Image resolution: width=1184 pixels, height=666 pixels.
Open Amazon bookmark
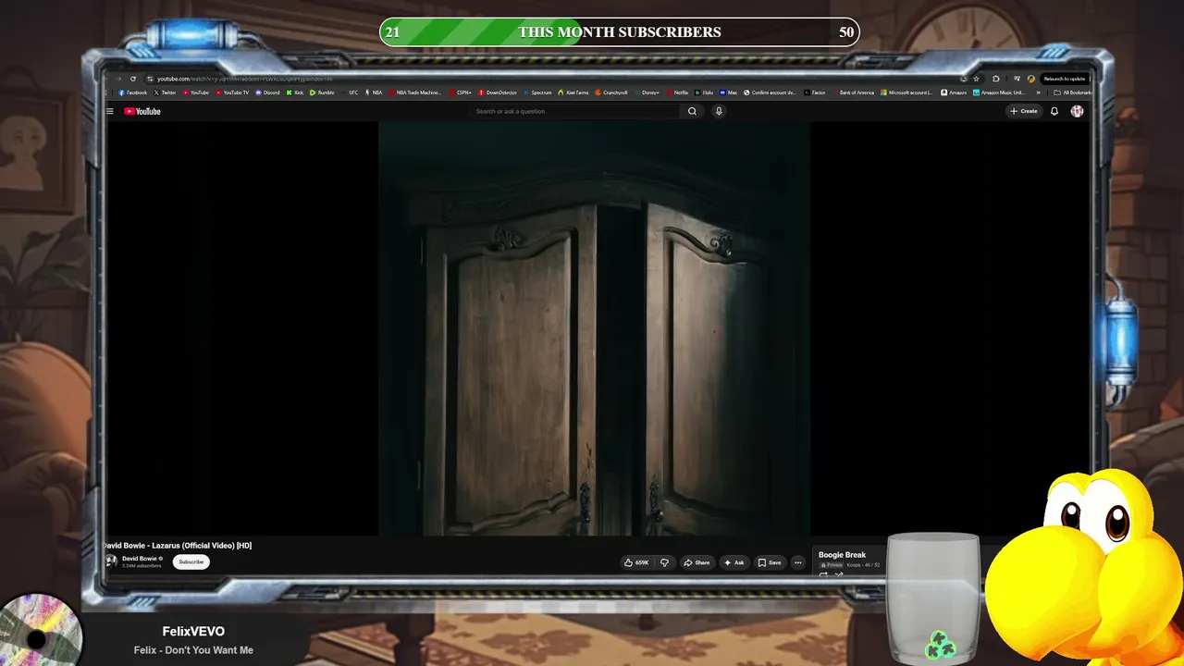coord(954,92)
